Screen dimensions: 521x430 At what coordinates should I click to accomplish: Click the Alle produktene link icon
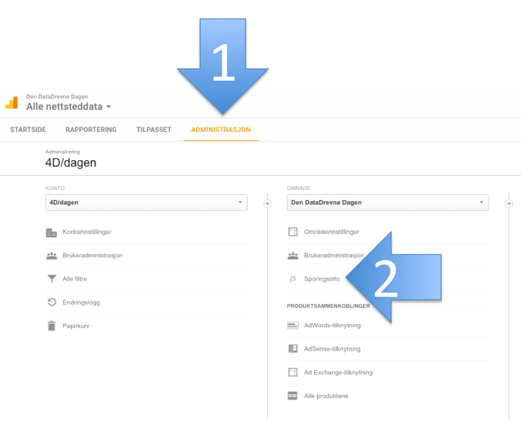[292, 396]
